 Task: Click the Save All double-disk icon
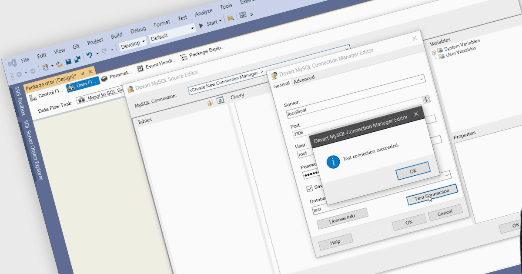pos(77,60)
